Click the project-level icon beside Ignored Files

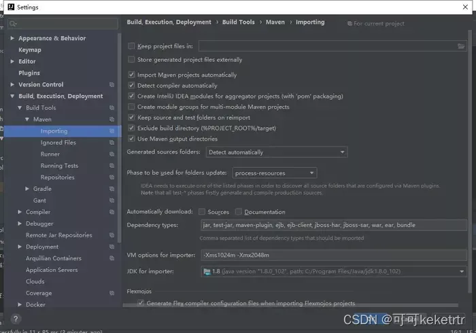(x=112, y=143)
